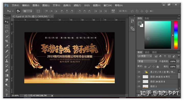Click Align Left Edges icon

[x=62, y=11]
